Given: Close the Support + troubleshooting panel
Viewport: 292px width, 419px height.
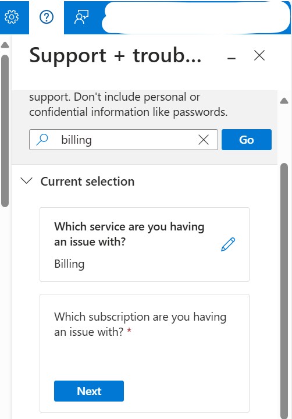Looking at the screenshot, I should [259, 56].
